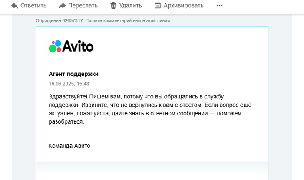Click the signature "Команда Авито"
304x180 pixels.
69,146
